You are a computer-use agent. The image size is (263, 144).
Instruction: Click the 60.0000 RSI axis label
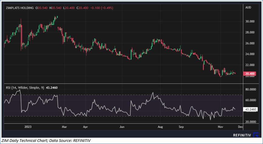(251, 100)
